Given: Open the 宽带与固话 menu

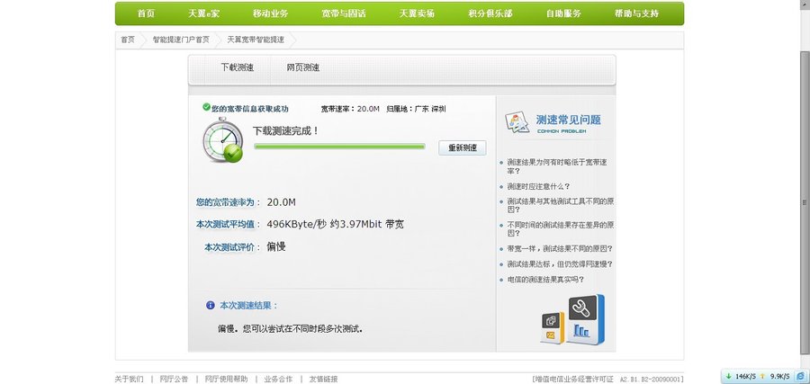Looking at the screenshot, I should point(344,13).
